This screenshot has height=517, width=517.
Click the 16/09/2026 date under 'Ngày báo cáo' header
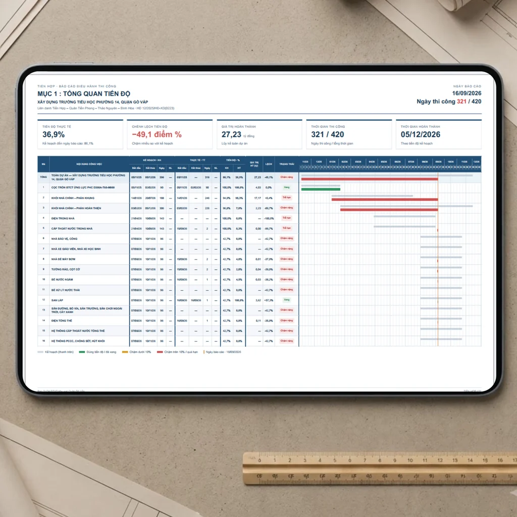467,93
